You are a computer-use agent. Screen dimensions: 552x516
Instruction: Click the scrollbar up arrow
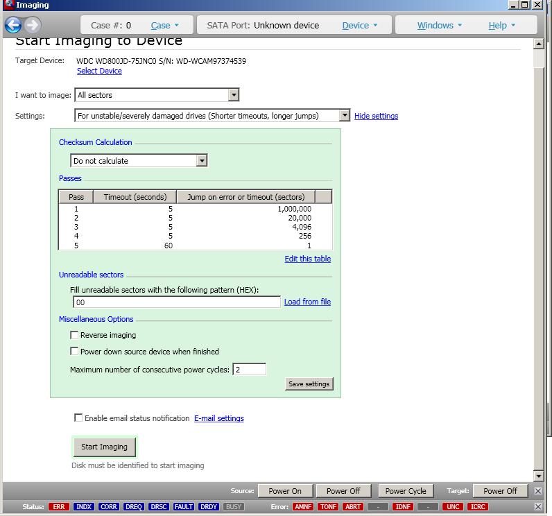point(539,44)
